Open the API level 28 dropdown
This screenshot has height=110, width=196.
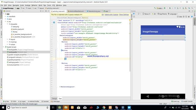click(154, 14)
